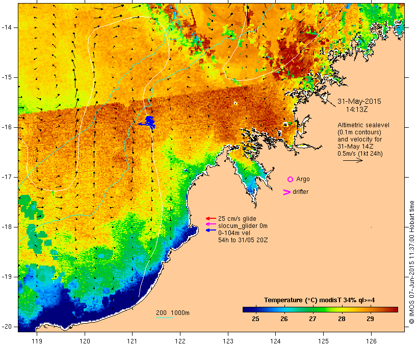The height and width of the screenshot is (346, 418).
Task: Click the 'drifter' legend label
Action: pos(300,192)
